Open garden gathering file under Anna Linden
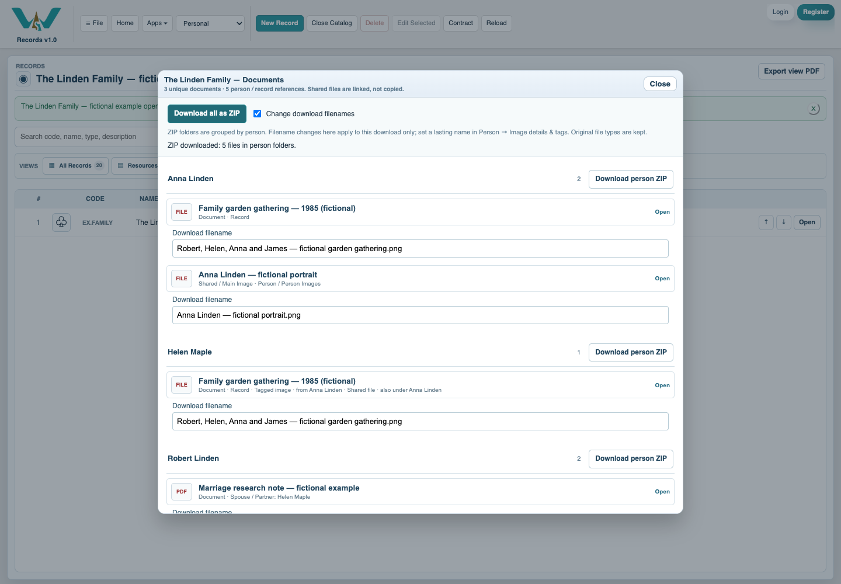Image resolution: width=841 pixels, height=584 pixels. coord(662,212)
